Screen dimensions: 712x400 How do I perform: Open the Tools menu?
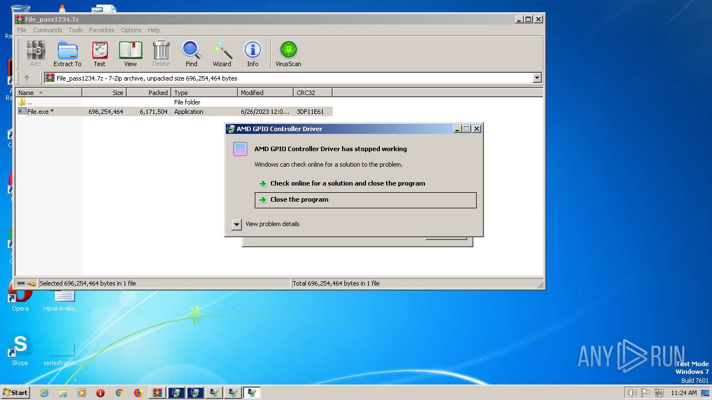76,30
